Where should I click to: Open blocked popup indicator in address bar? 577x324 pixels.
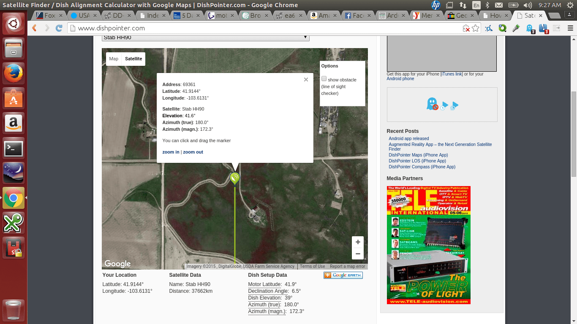coord(466,28)
